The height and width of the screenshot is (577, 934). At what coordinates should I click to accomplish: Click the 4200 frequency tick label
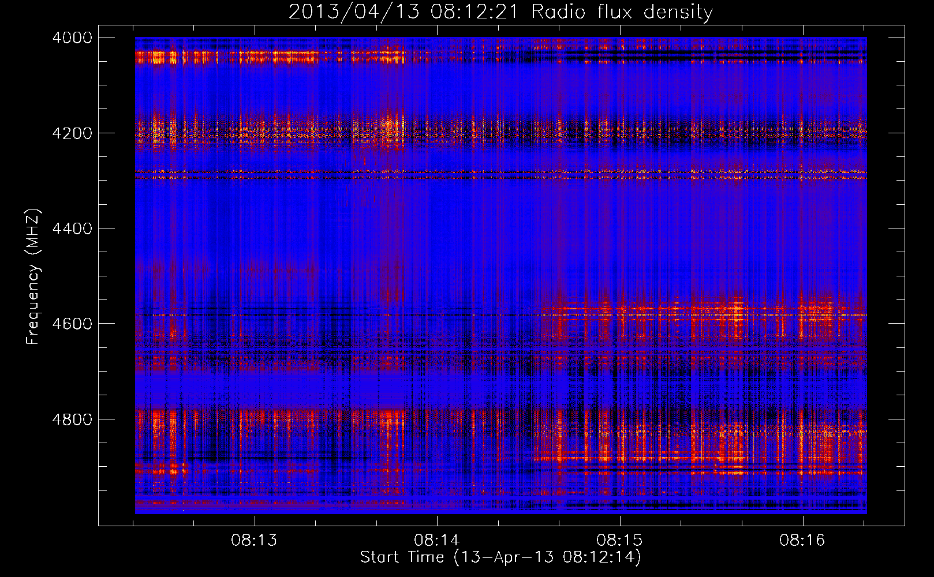[x=72, y=133]
